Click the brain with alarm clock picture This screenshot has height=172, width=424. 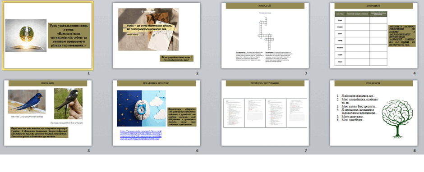point(142,108)
